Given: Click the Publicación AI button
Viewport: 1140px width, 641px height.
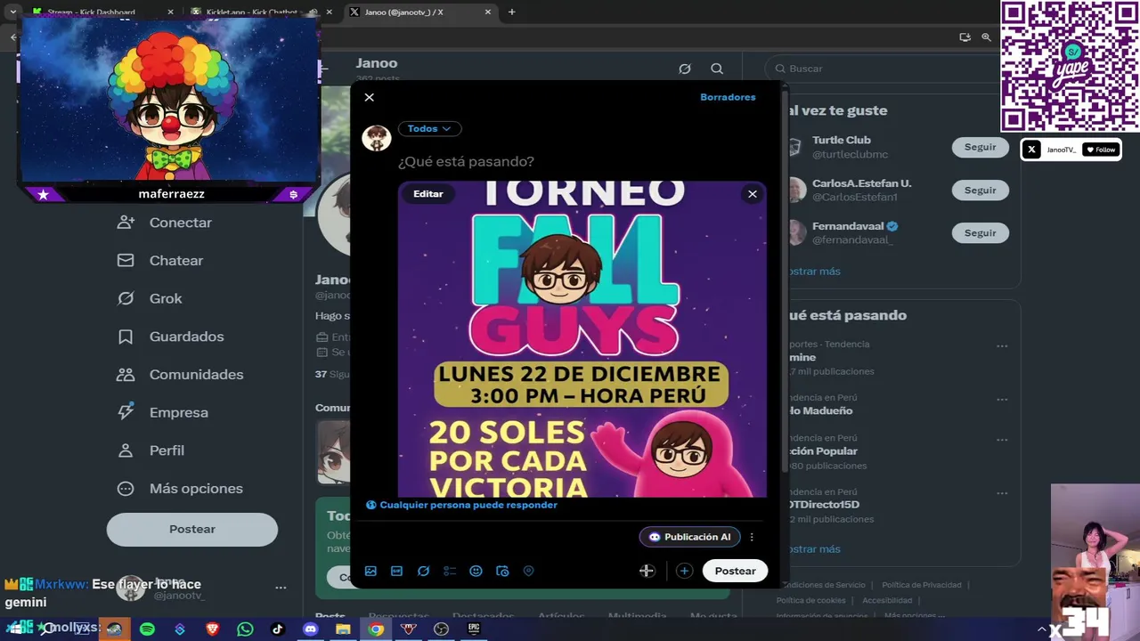Looking at the screenshot, I should (689, 537).
